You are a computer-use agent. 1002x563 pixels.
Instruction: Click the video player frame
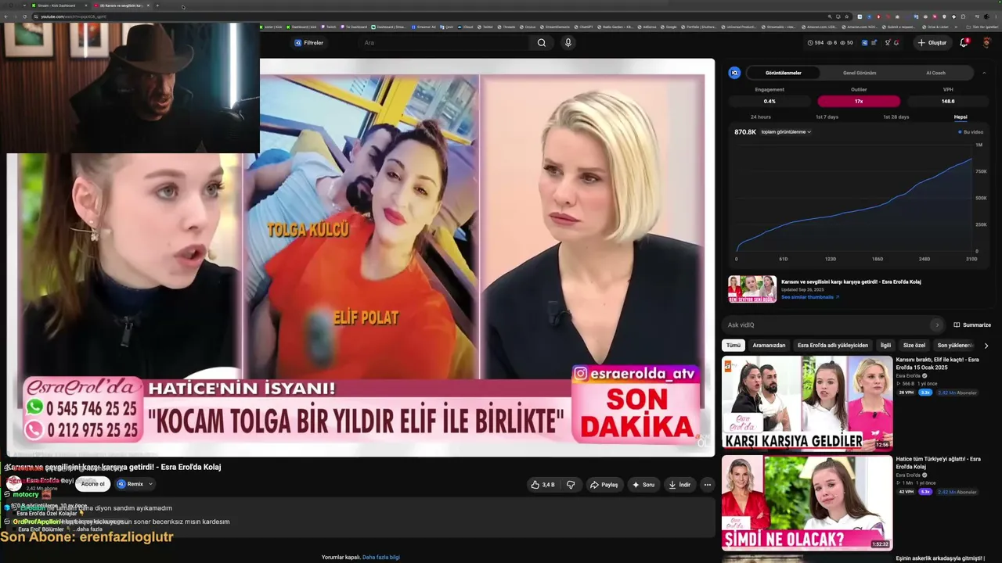(361, 258)
